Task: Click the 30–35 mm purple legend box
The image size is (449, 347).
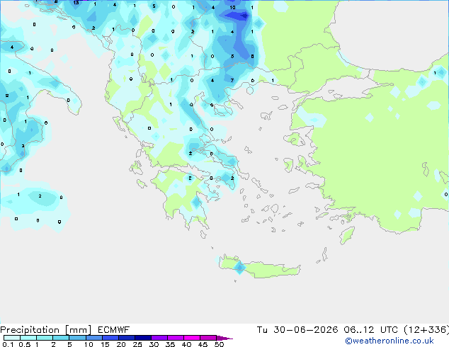Action: pyautogui.click(x=159, y=338)
